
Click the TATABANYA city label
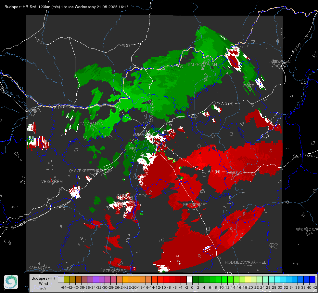91,124
